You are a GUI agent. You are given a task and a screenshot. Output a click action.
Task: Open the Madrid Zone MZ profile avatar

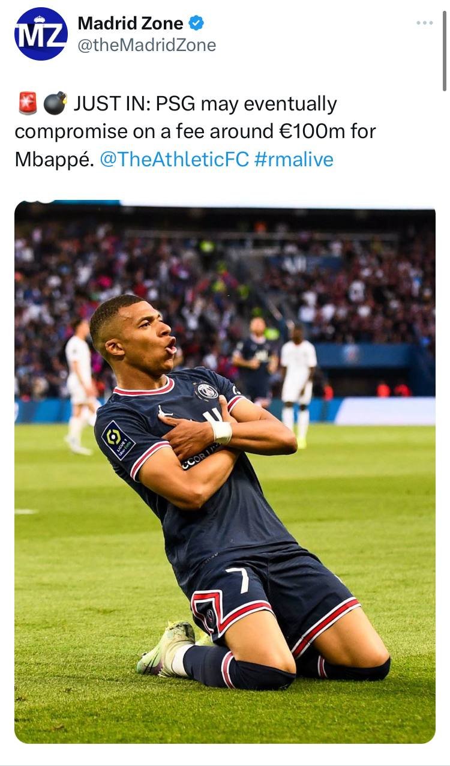[x=41, y=34]
